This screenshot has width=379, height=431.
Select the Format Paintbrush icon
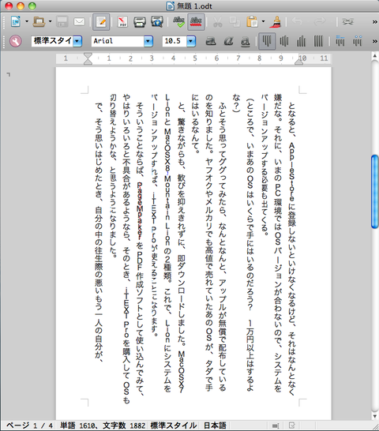[x=275, y=21]
